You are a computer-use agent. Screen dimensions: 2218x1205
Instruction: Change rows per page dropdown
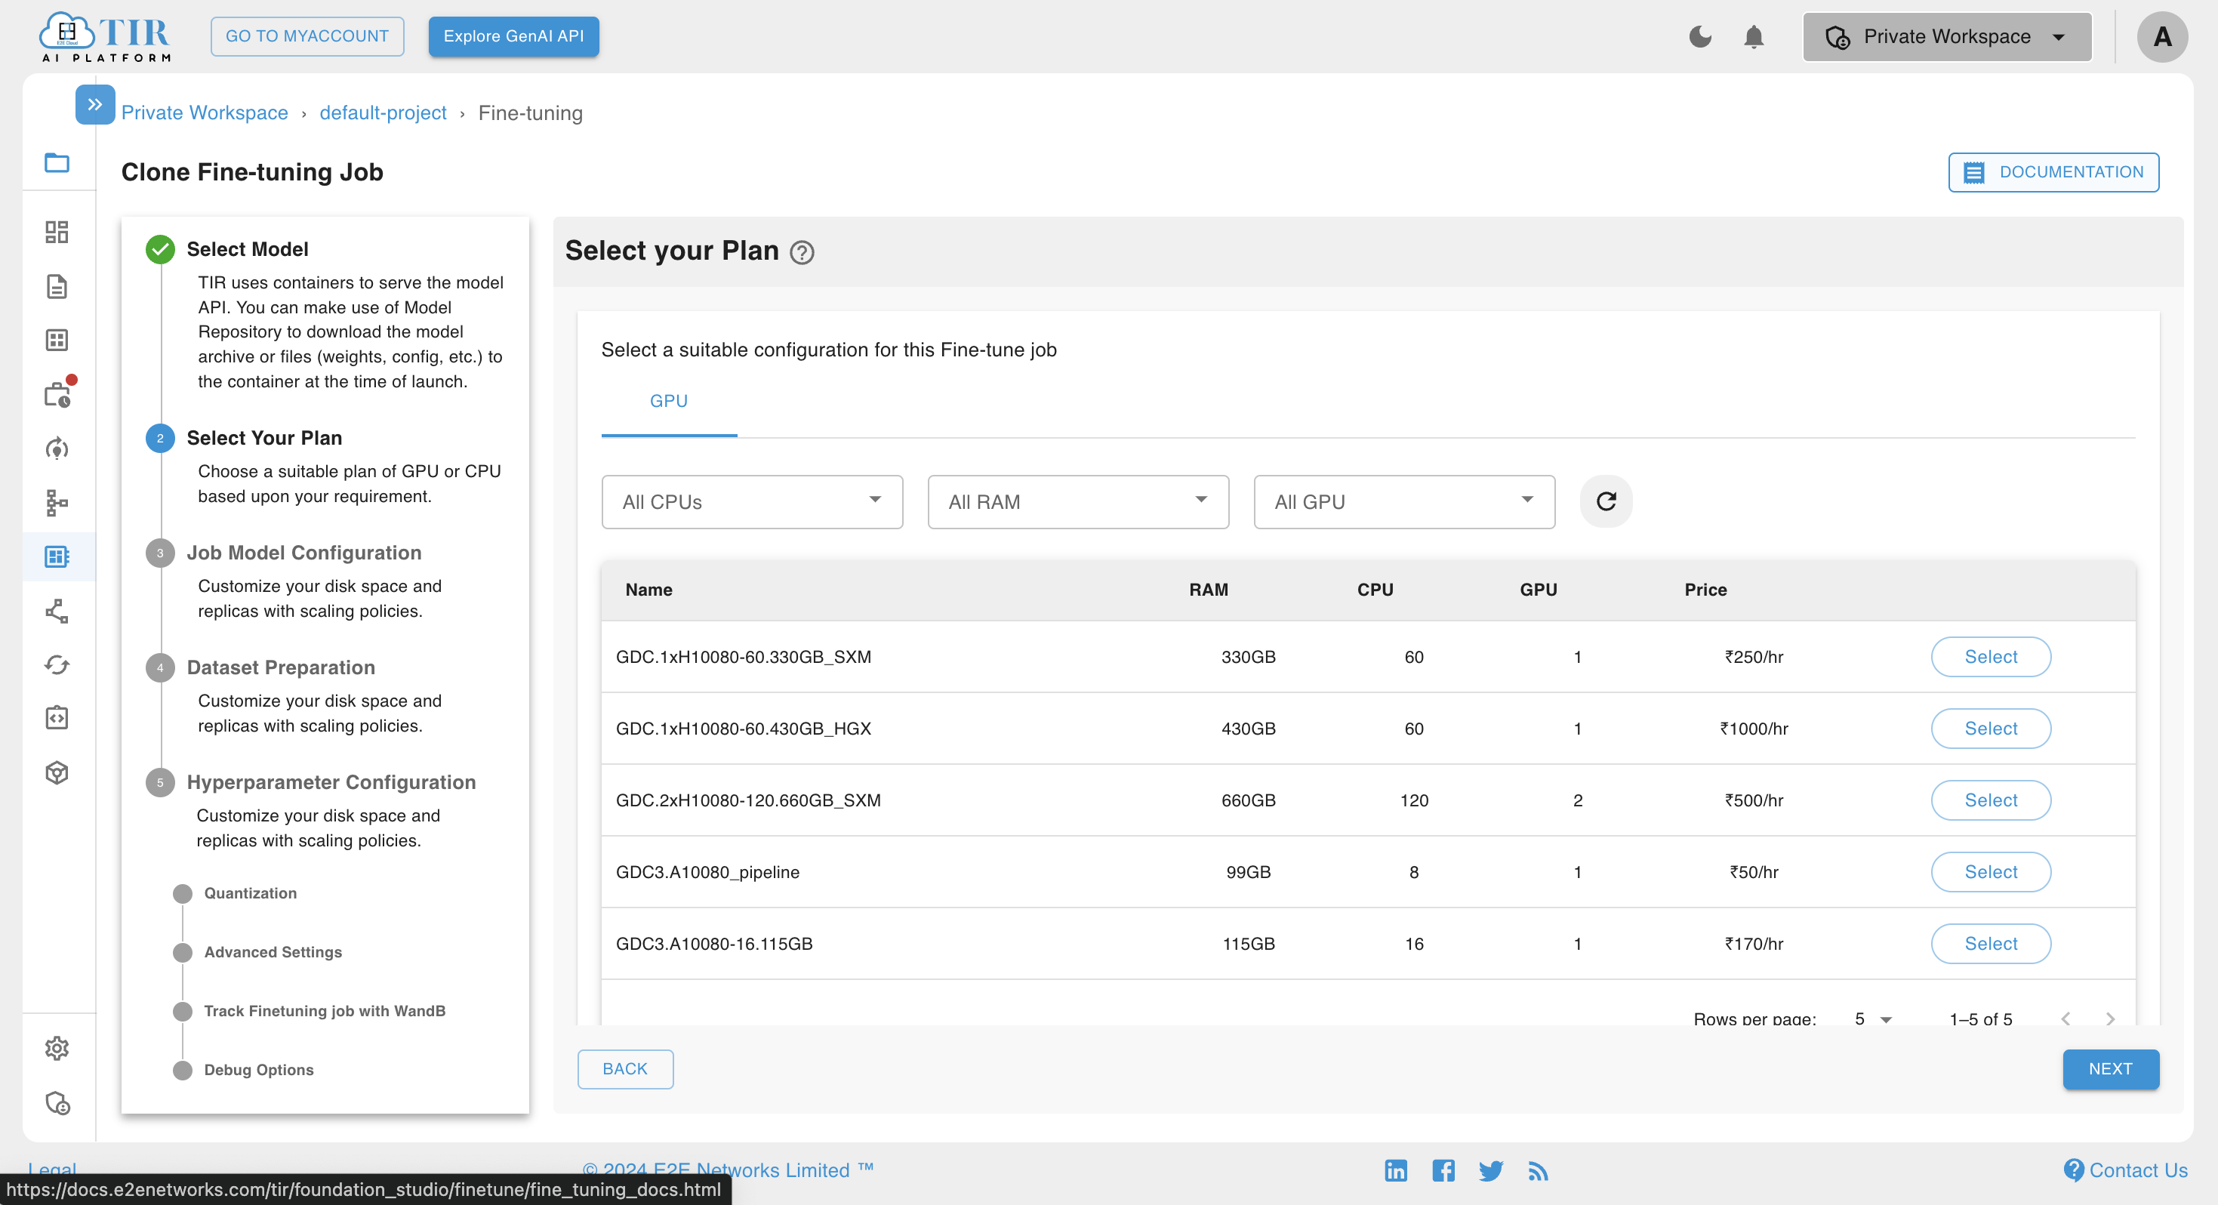coord(1873,1019)
